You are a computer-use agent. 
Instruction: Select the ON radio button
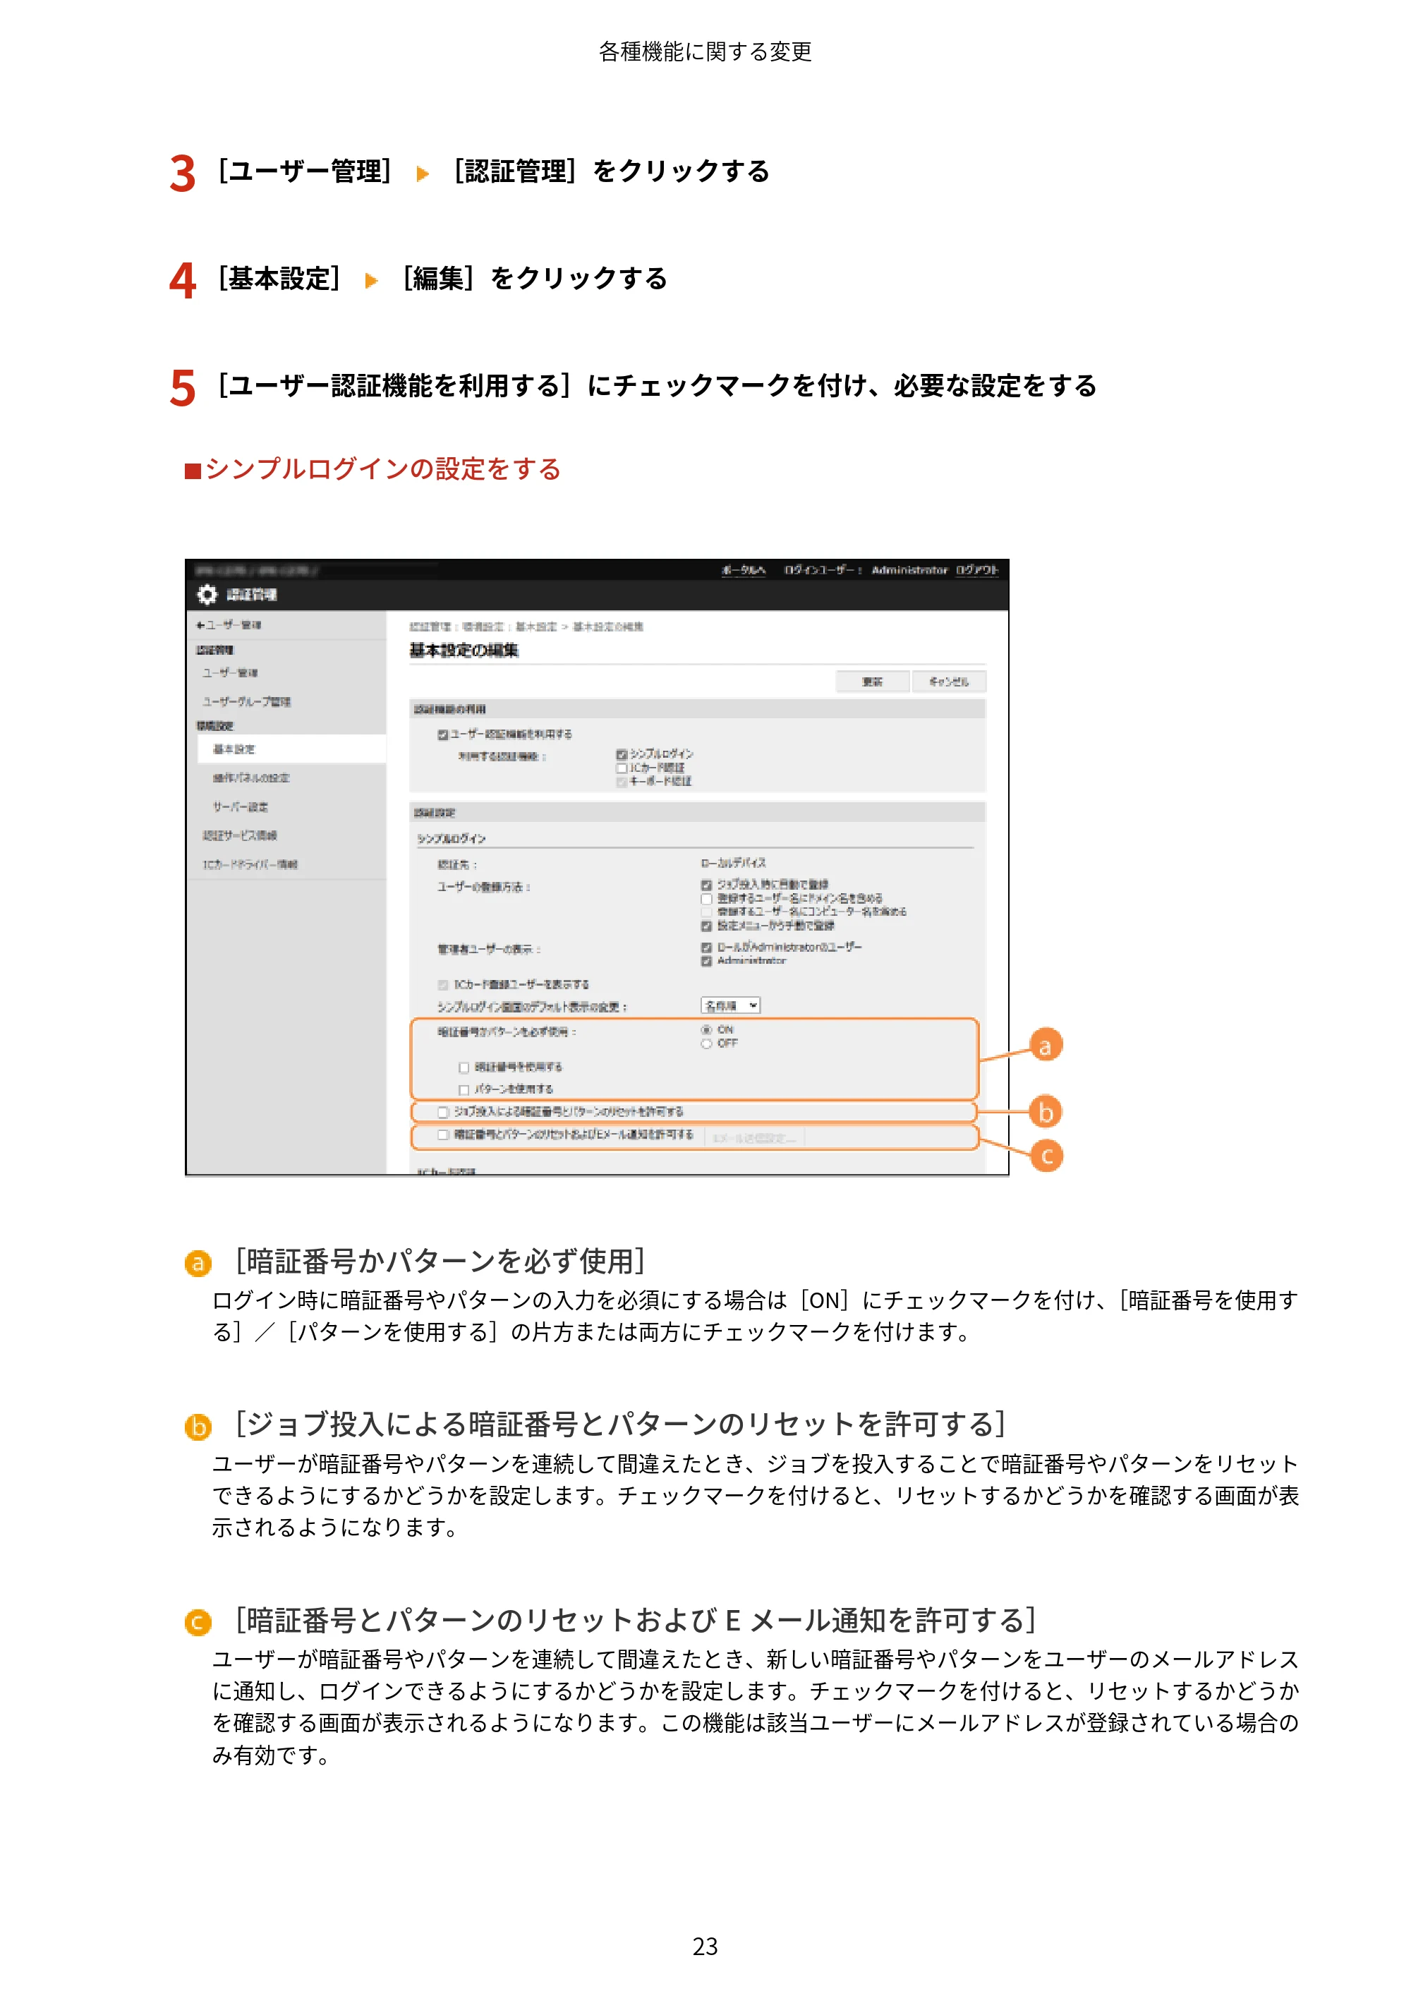pyautogui.click(x=707, y=1030)
